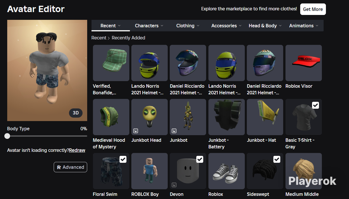The width and height of the screenshot is (349, 199).
Task: Click the Redraw link
Action: click(x=77, y=150)
